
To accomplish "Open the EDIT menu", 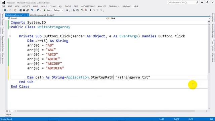I will 10,6.
